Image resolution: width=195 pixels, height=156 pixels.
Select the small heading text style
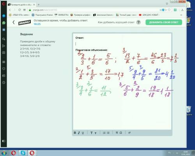pos(96,133)
